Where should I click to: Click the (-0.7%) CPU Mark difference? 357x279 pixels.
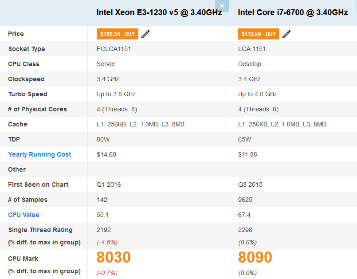click(x=107, y=273)
